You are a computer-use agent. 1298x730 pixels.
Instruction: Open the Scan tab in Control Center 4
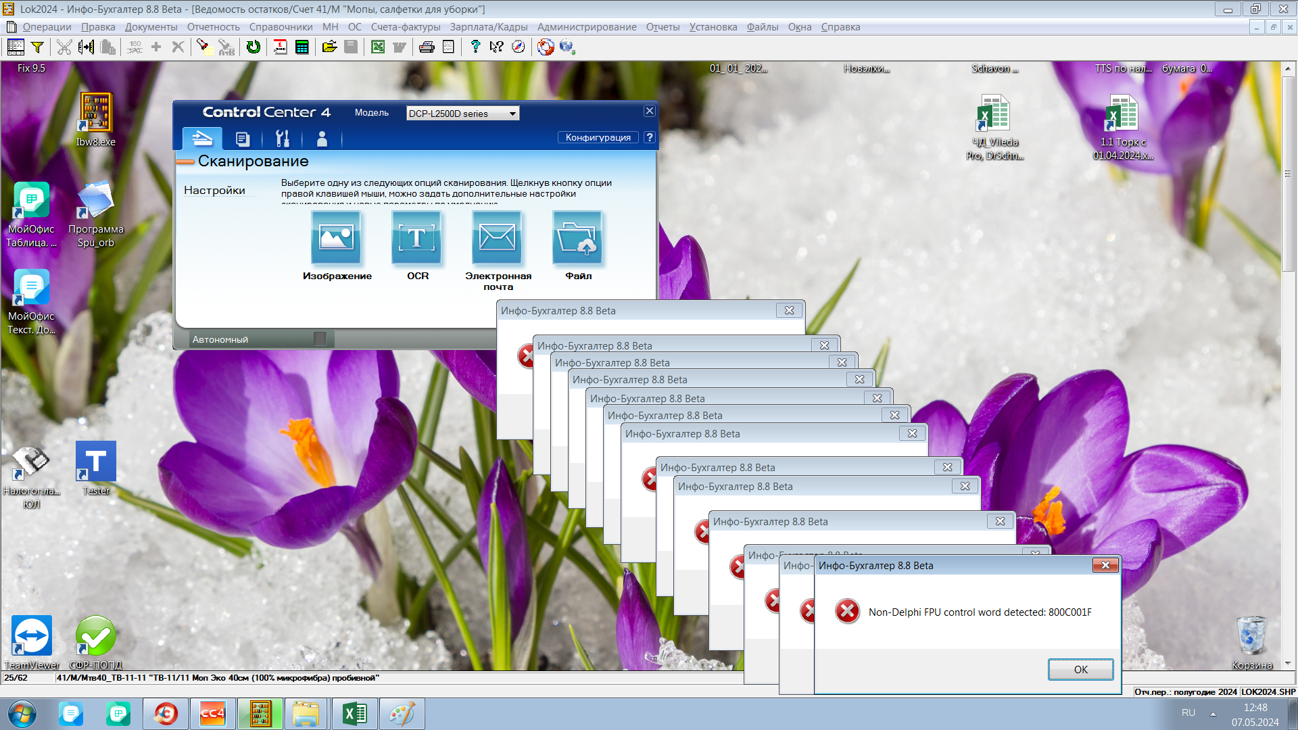coord(202,139)
